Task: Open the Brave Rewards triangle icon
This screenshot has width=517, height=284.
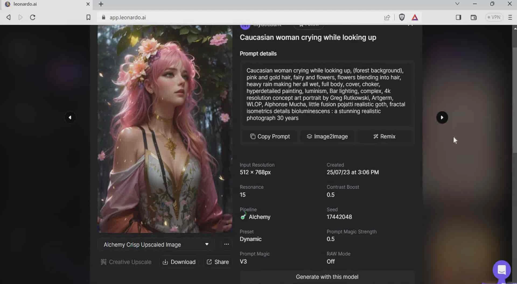Action: point(415,17)
